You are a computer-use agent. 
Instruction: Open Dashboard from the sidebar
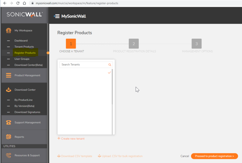coord(21,41)
